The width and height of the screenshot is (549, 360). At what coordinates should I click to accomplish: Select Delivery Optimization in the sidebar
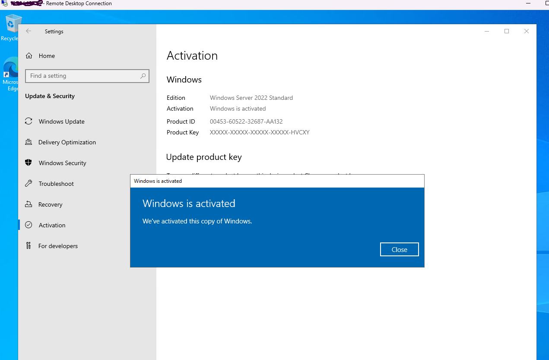click(x=67, y=142)
